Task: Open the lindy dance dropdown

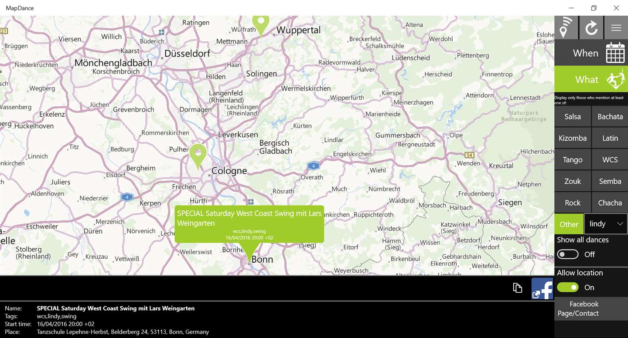Action: [606, 224]
